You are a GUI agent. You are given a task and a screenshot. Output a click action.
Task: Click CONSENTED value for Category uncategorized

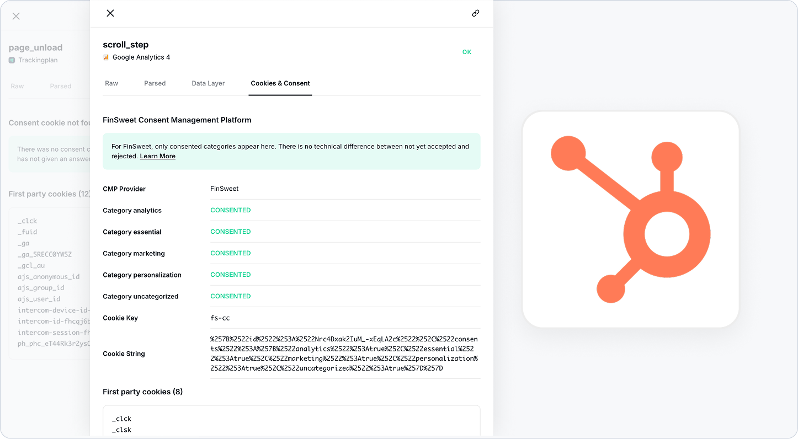[231, 296]
